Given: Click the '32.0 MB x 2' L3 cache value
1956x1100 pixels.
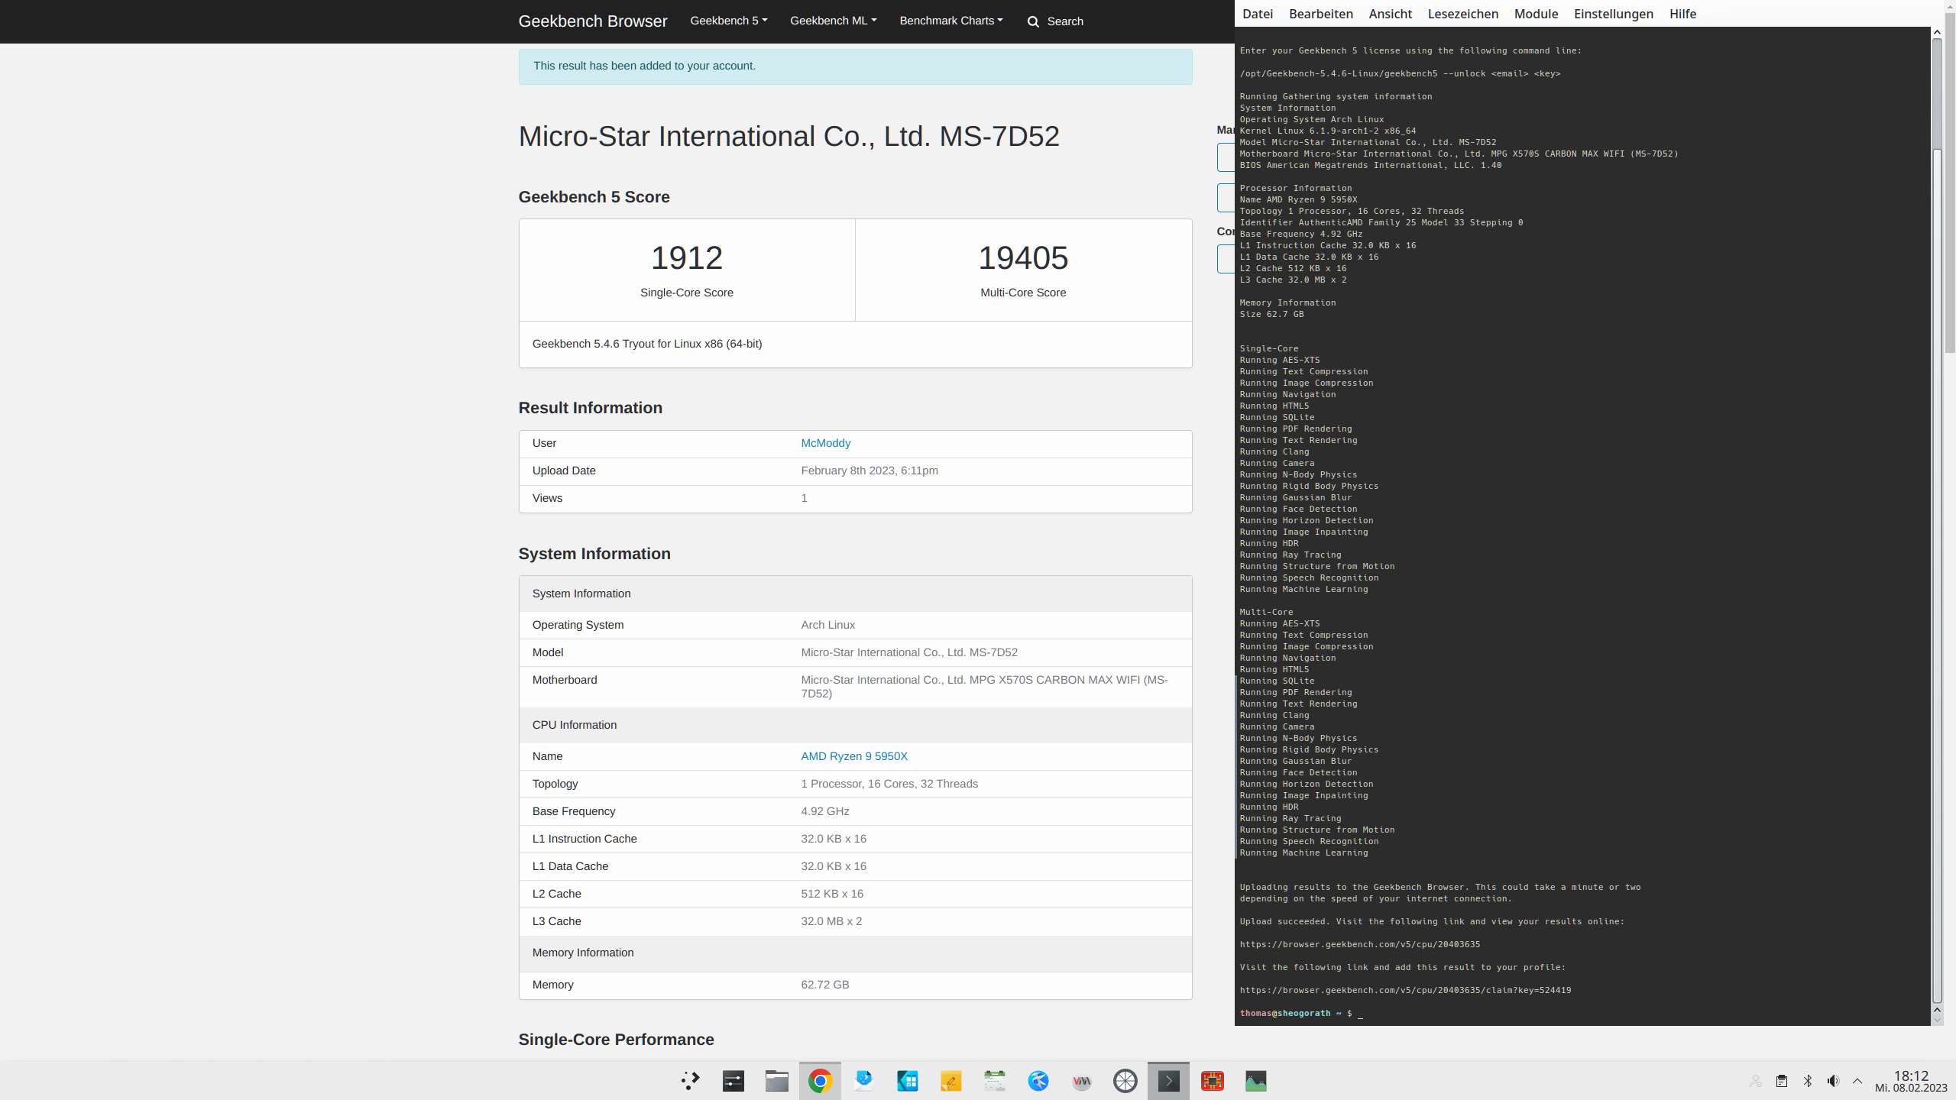Looking at the screenshot, I should (x=831, y=921).
